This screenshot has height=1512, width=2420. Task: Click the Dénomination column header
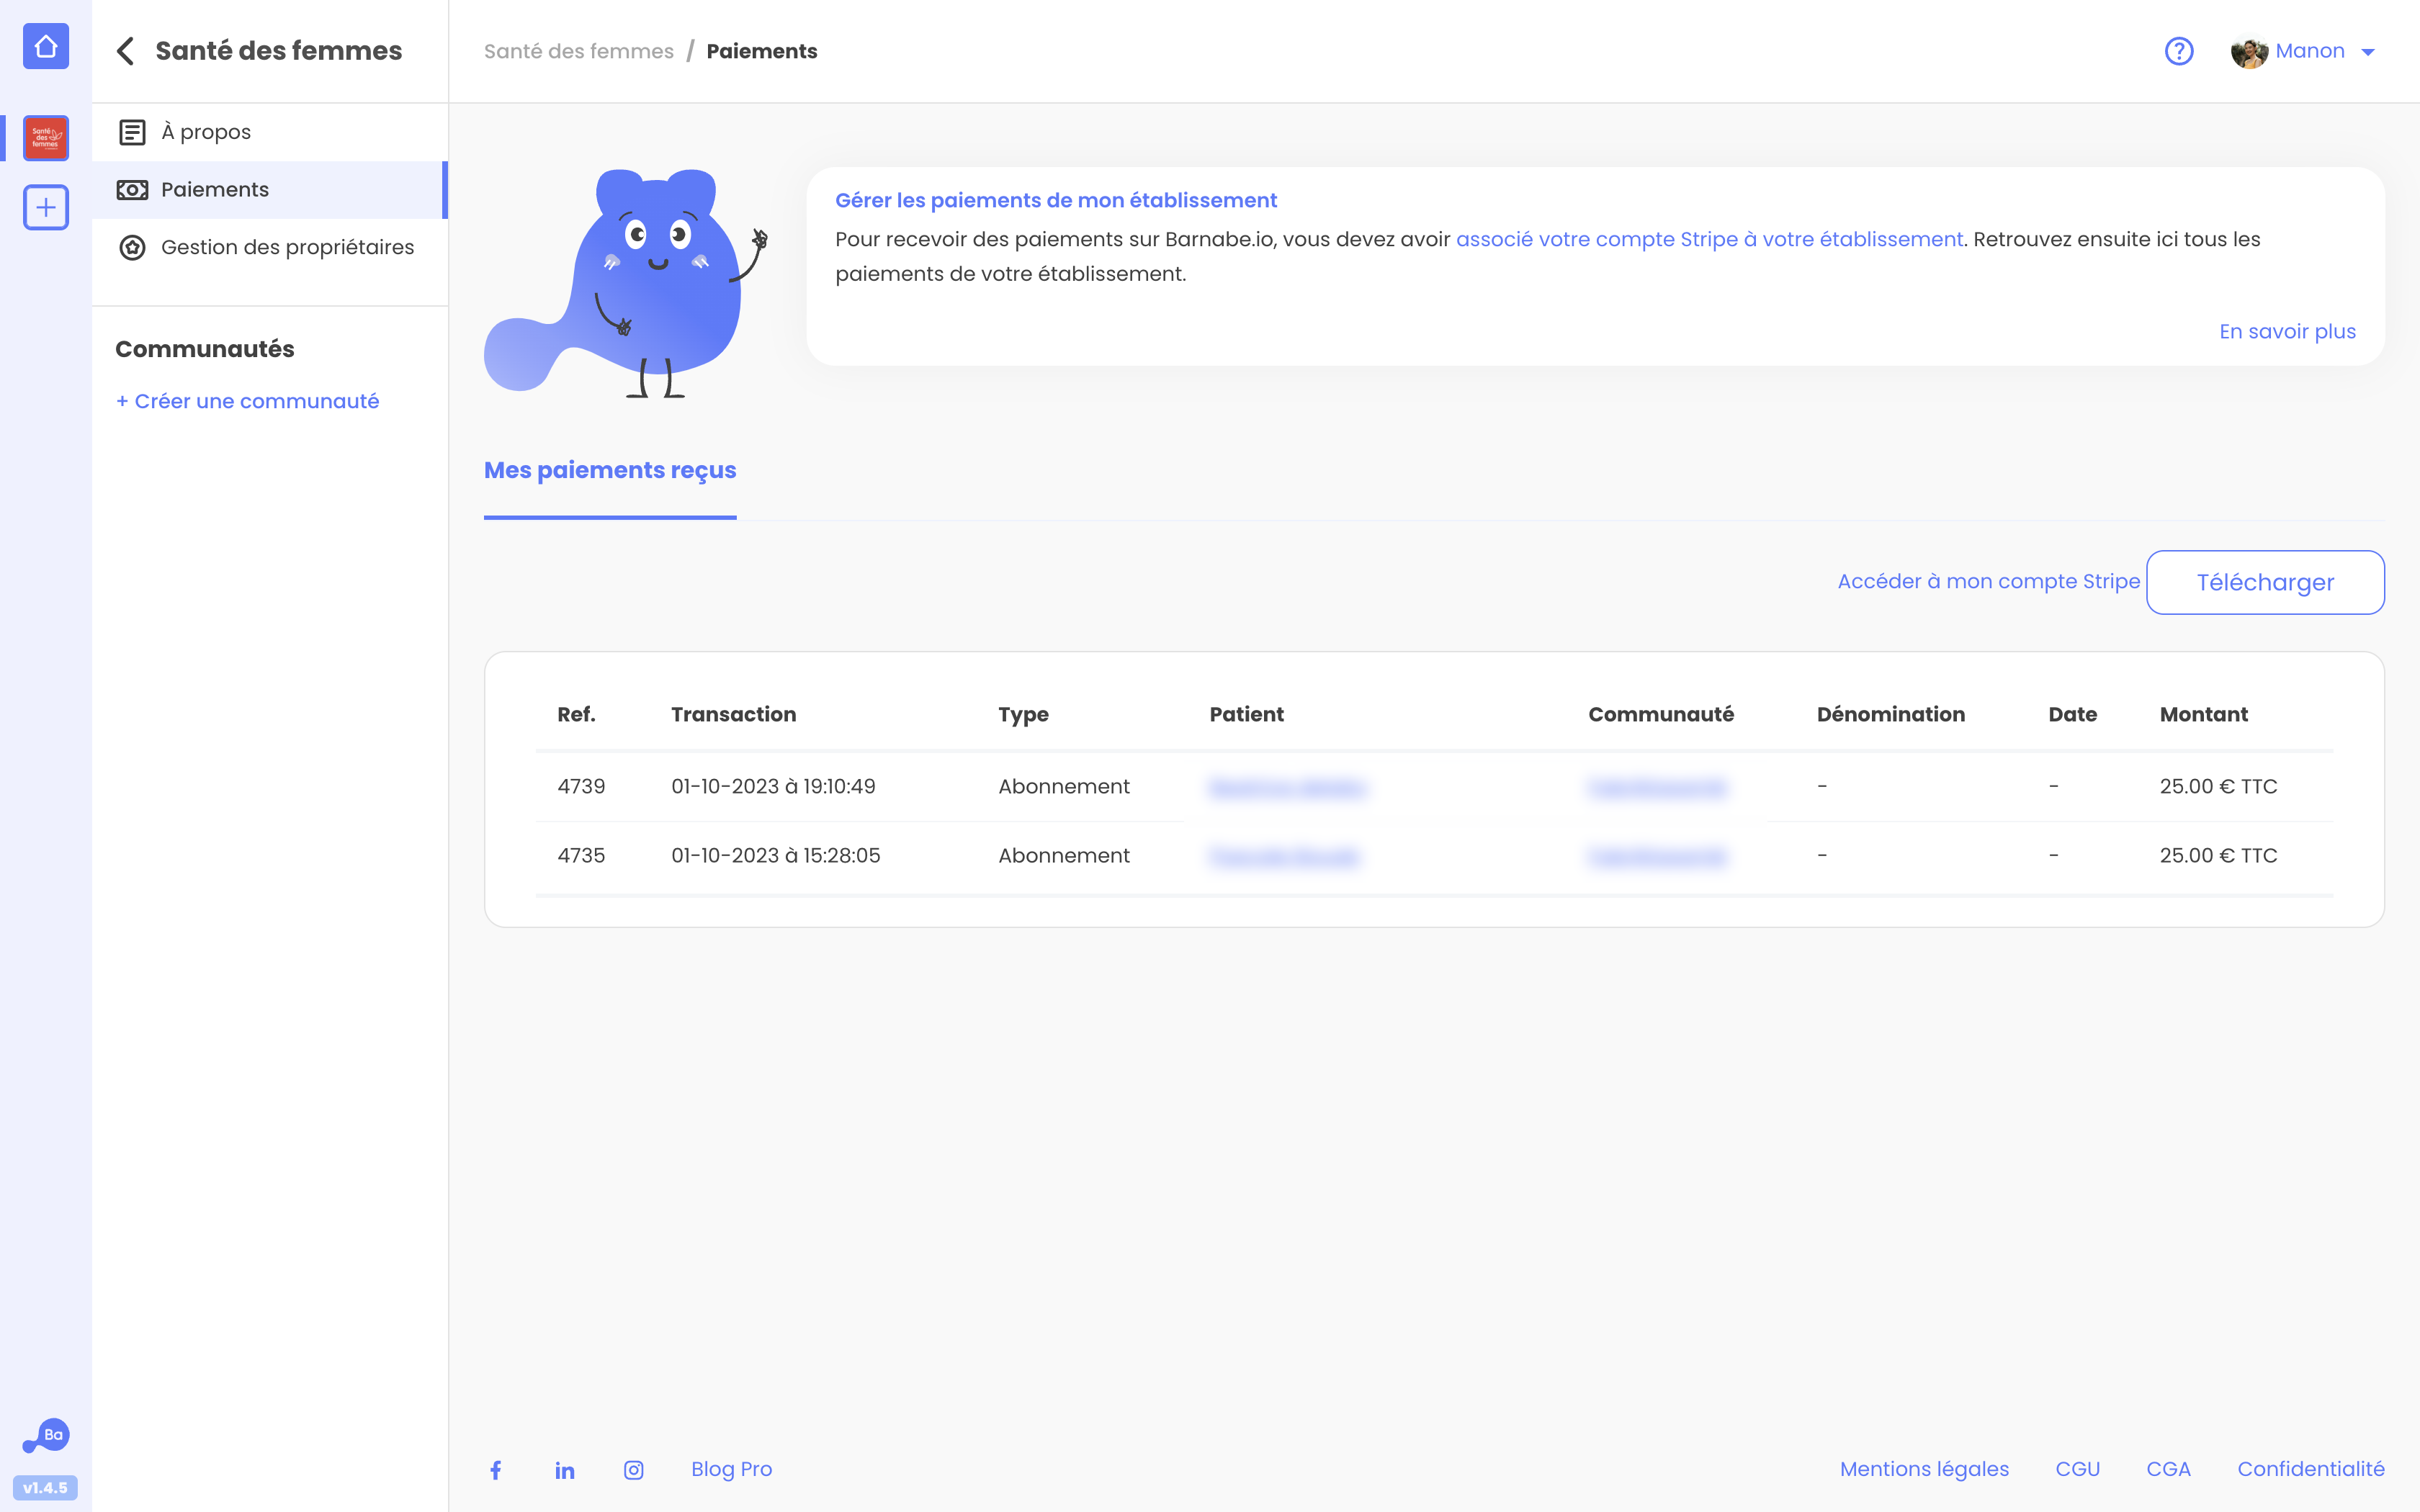pos(1890,714)
